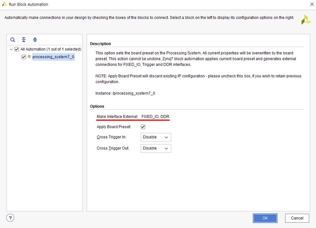Click the Expand All icon

coord(35,40)
